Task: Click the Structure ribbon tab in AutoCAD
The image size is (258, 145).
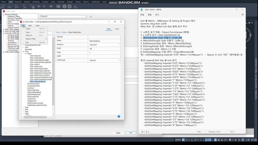Action: click(x=18, y=2)
